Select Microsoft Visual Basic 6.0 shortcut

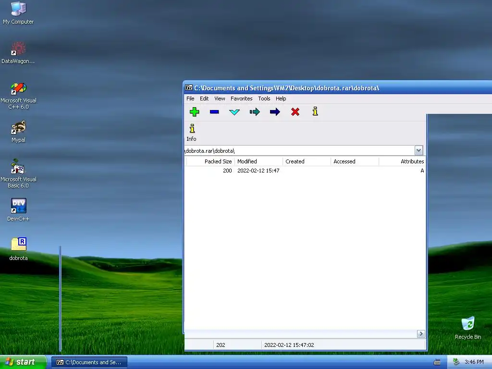(18, 173)
